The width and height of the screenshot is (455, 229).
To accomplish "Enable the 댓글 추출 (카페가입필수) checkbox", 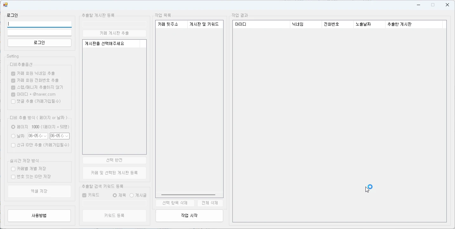I will click(13, 101).
